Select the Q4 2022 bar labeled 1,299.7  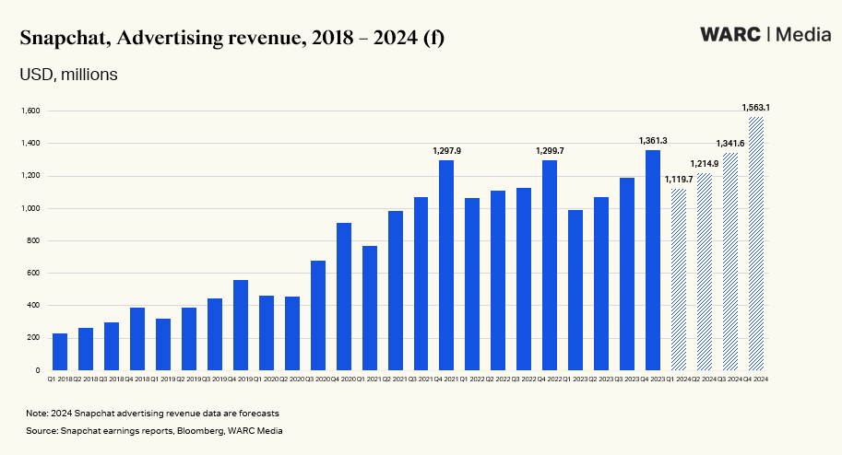pos(550,265)
